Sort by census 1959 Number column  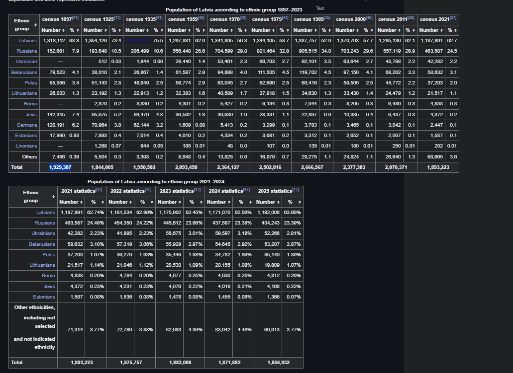[x=179, y=30]
